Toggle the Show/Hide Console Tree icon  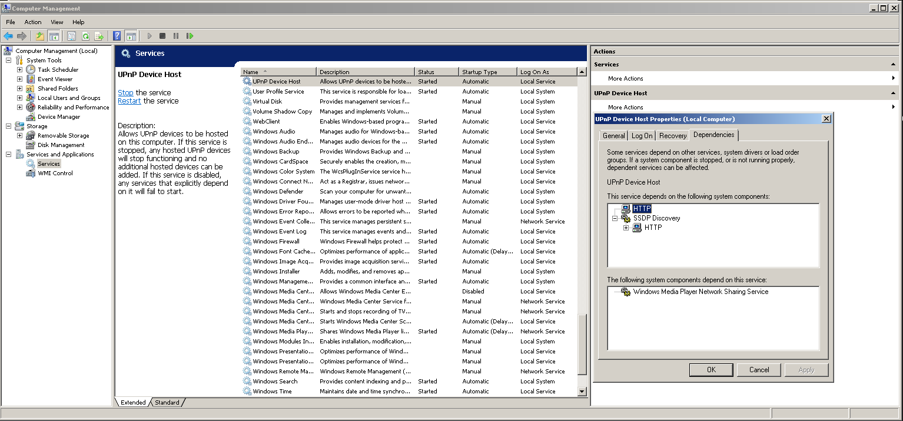point(54,36)
